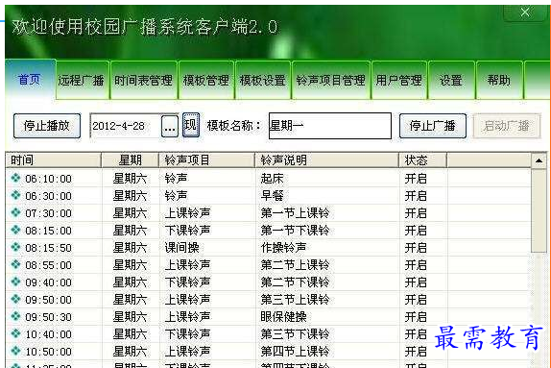The image size is (551, 368).
Task: Click the 第二节下课铃 description
Action: pos(295,282)
